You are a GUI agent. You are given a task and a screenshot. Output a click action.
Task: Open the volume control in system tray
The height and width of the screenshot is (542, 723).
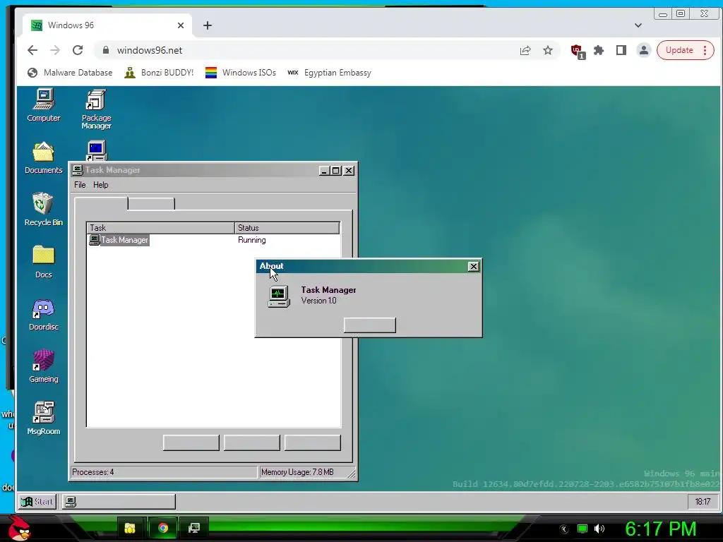coord(599,529)
